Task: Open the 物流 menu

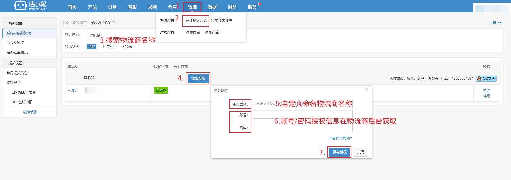Action: click(192, 7)
